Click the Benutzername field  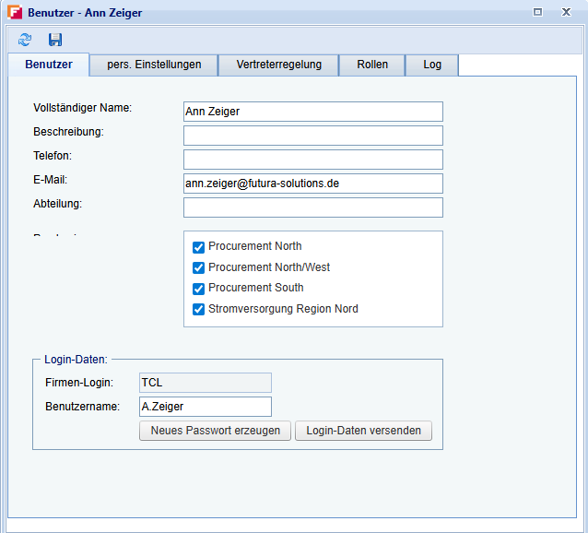click(x=205, y=407)
